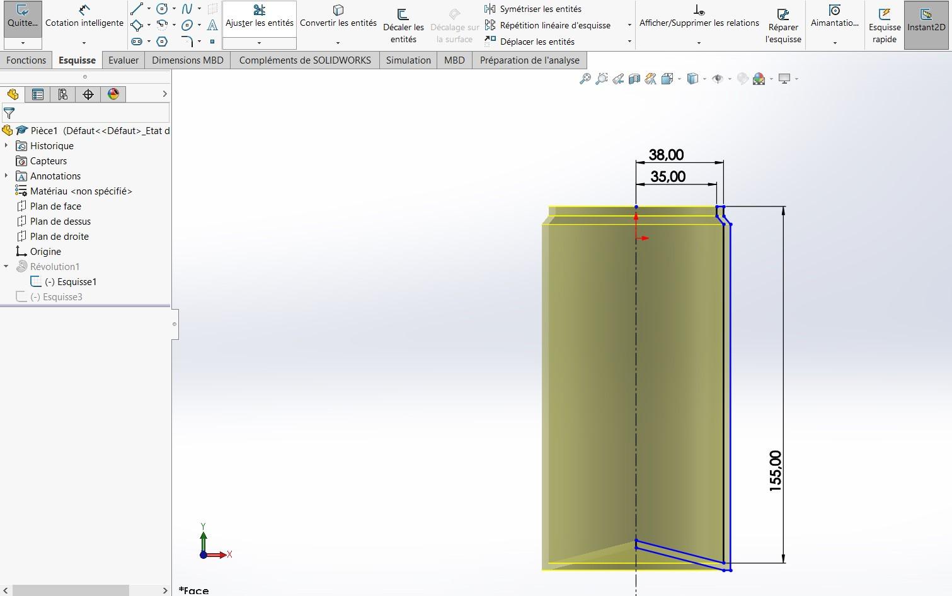
Task: Click Ajuster les entités button
Action: coord(259,18)
